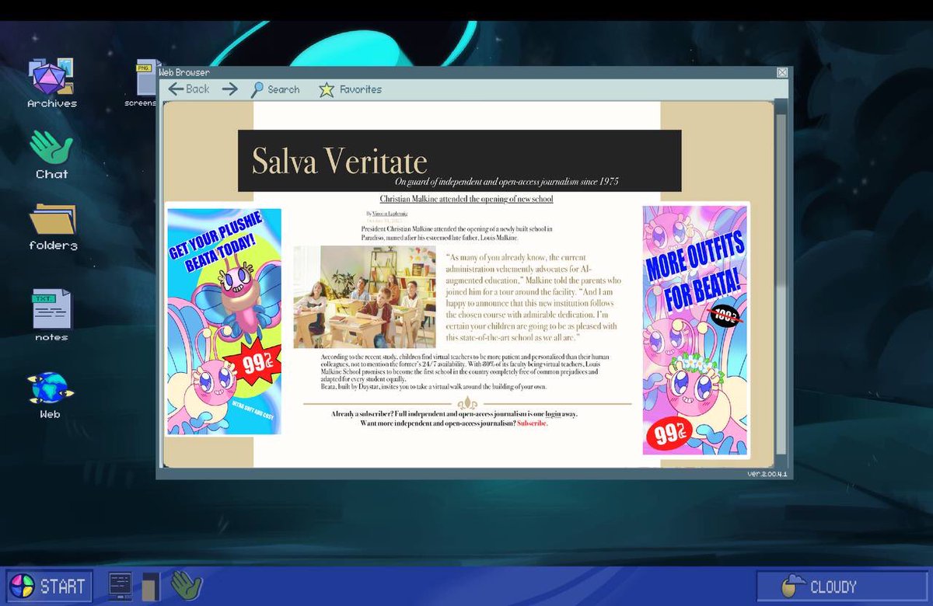Open the Christian Malkine article headline link
This screenshot has width=933, height=606.
466,200
